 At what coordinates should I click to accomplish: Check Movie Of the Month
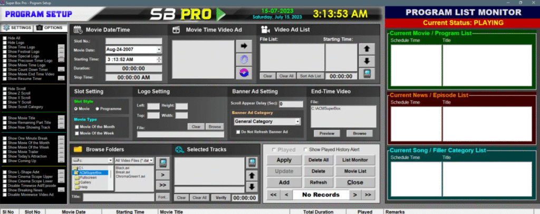pos(77,127)
